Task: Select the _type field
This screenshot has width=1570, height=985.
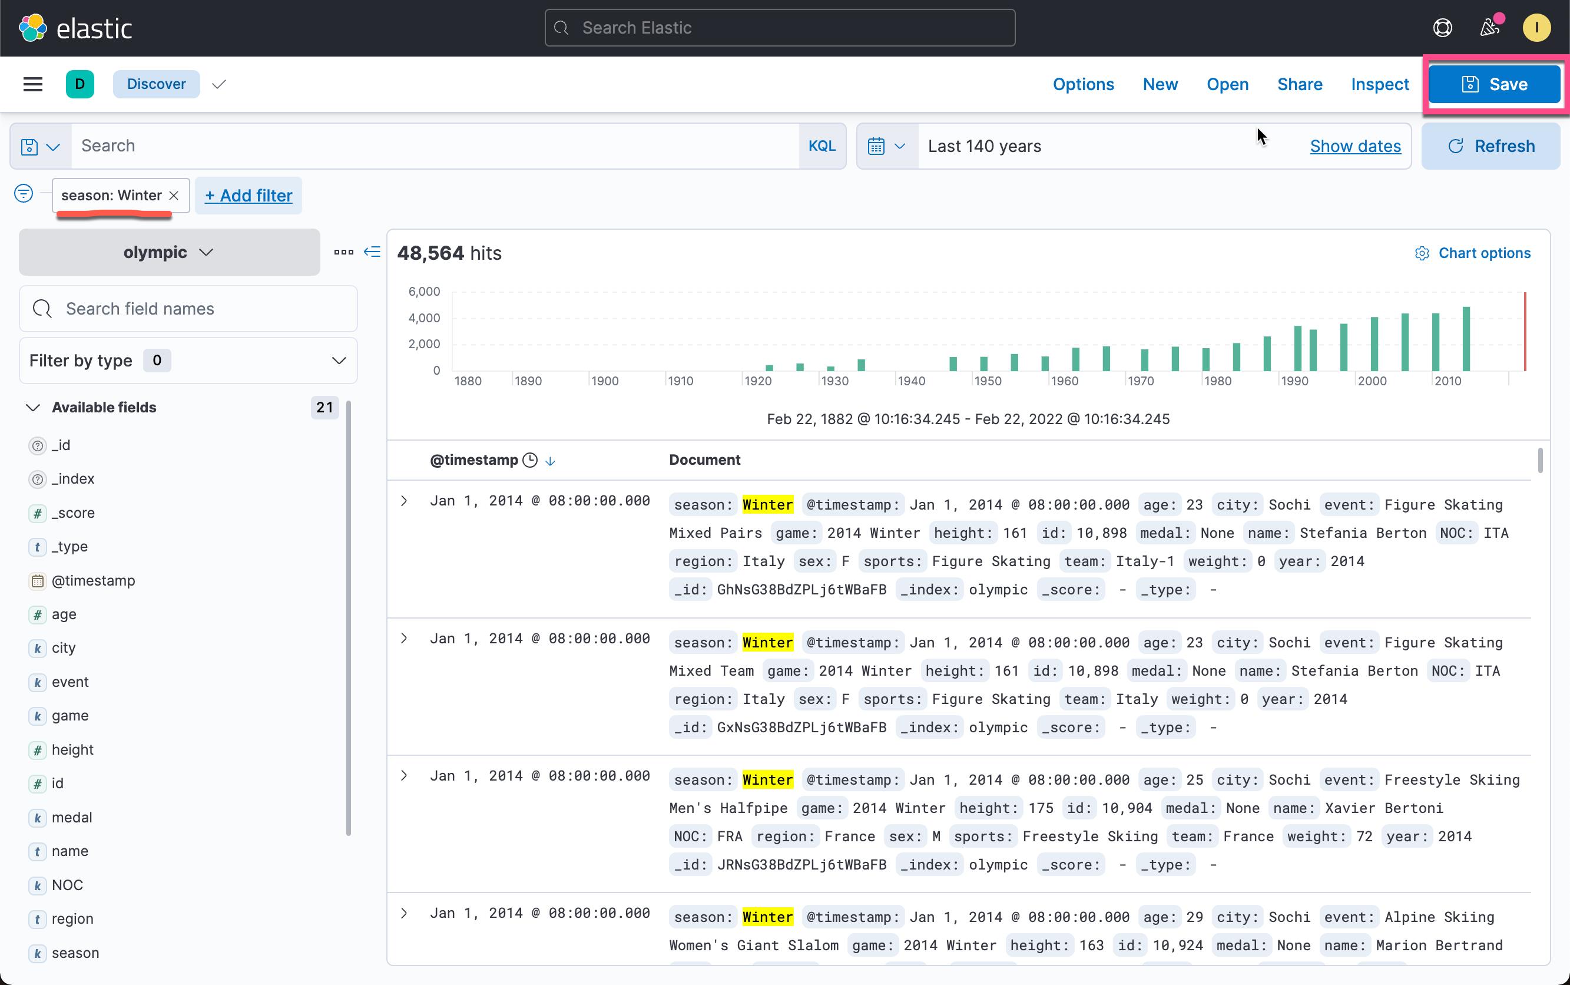Action: click(69, 547)
